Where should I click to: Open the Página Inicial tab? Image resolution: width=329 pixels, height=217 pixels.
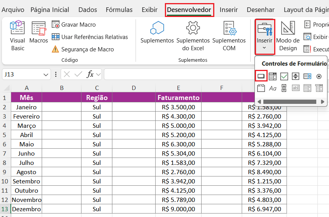[50, 10]
